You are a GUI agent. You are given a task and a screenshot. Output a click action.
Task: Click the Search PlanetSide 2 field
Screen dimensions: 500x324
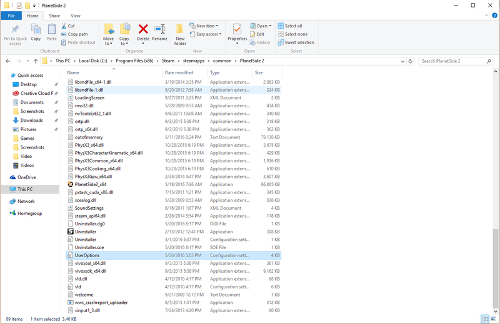(456, 61)
